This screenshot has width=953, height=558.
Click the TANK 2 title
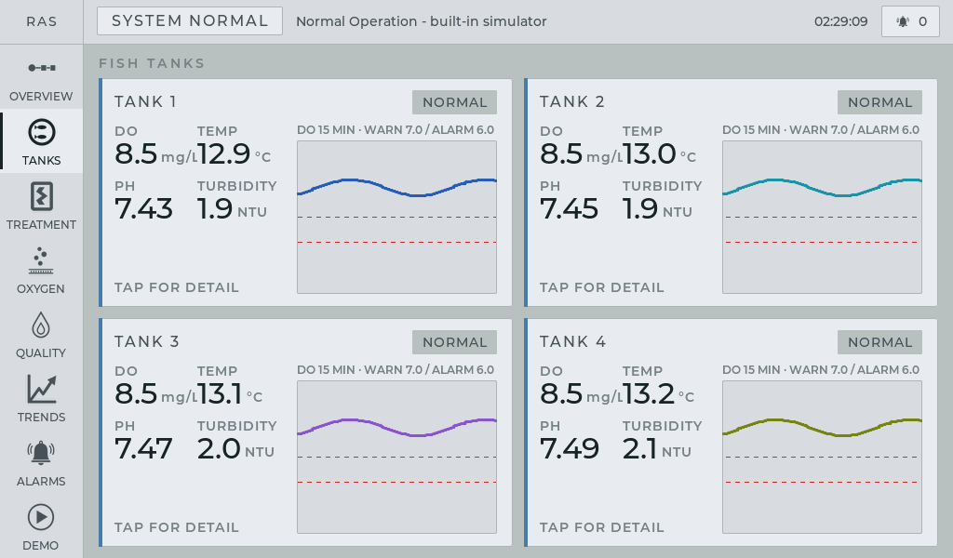572,101
